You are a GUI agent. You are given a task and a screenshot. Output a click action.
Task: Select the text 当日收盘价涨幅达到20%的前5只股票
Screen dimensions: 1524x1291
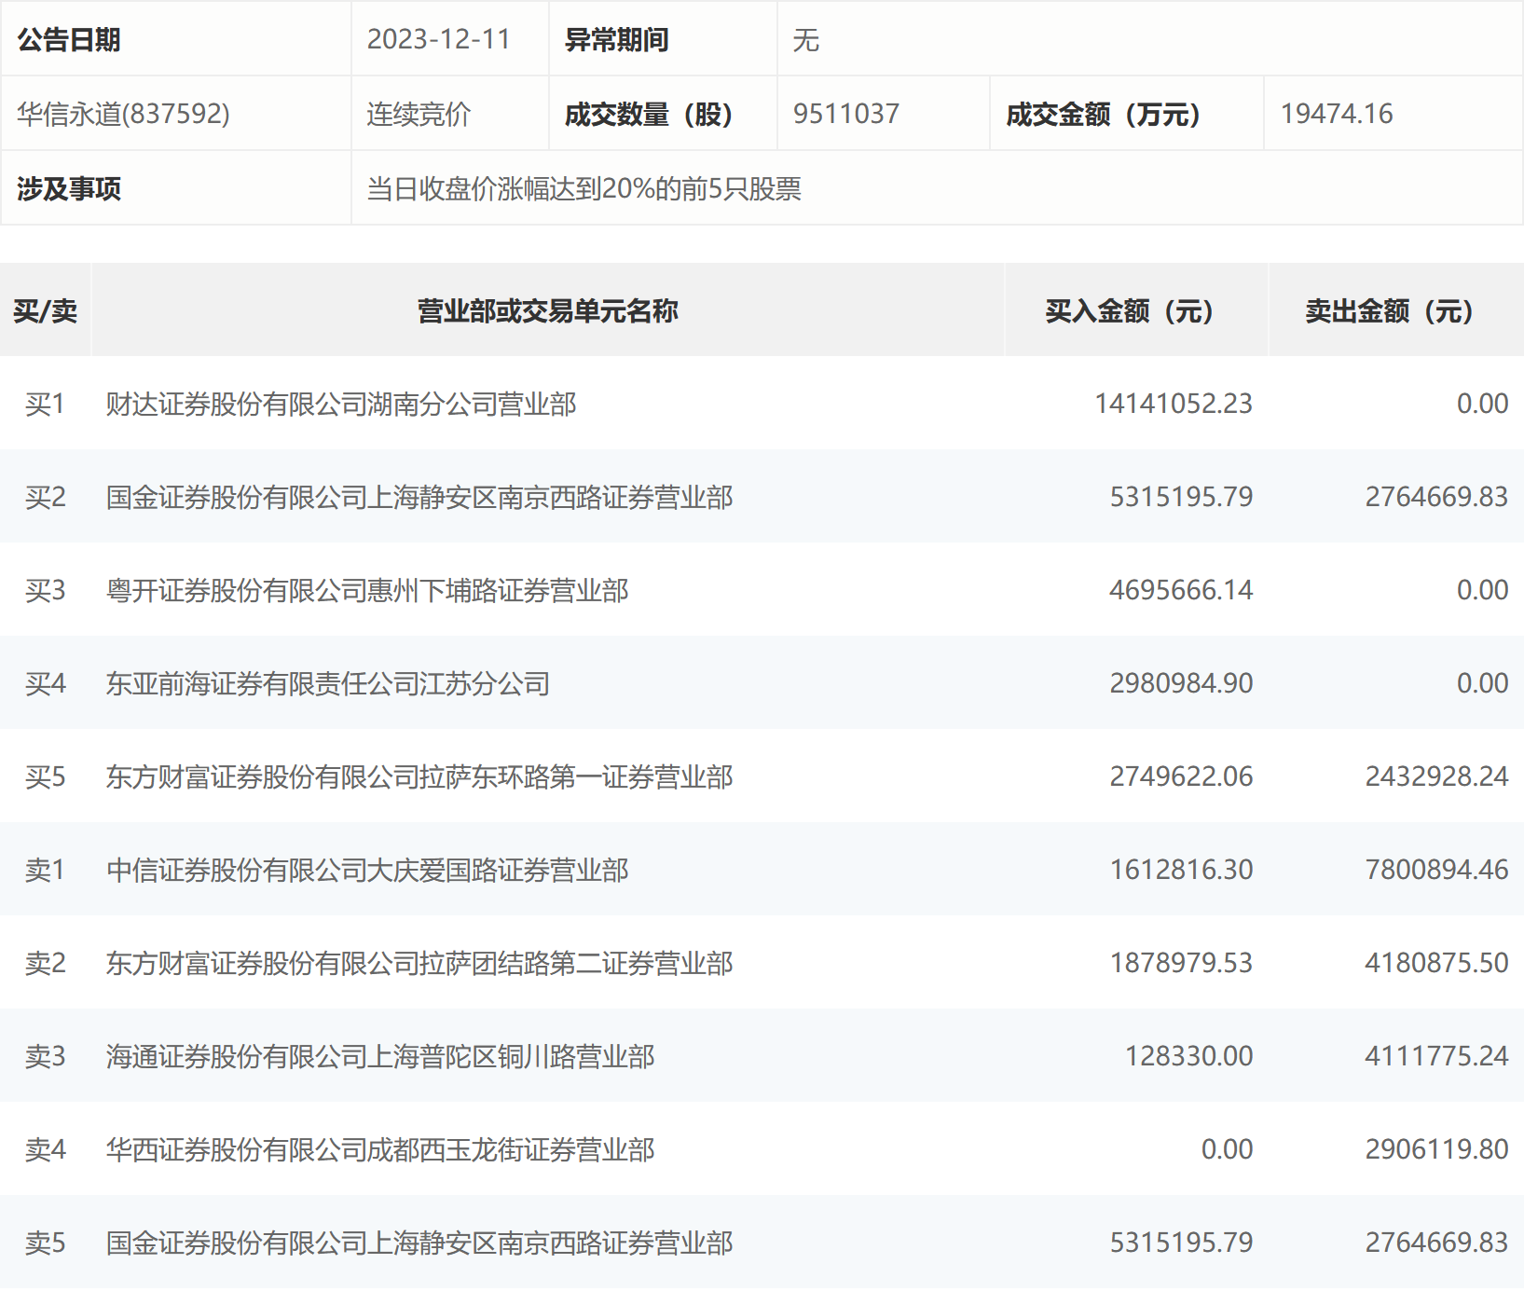point(584,188)
